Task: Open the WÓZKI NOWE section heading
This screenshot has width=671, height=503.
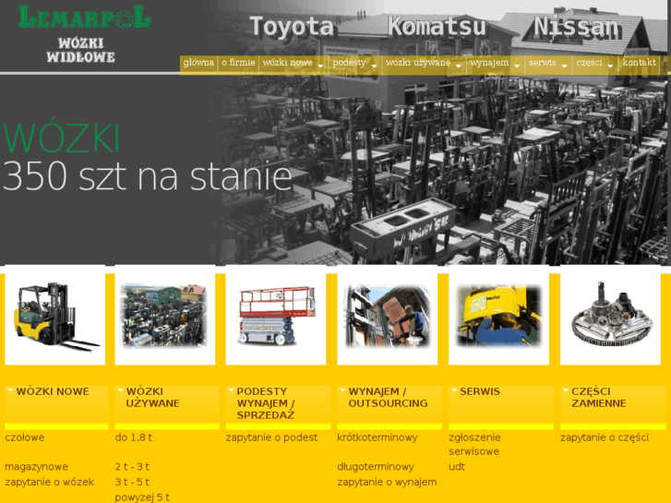Action: [53, 391]
